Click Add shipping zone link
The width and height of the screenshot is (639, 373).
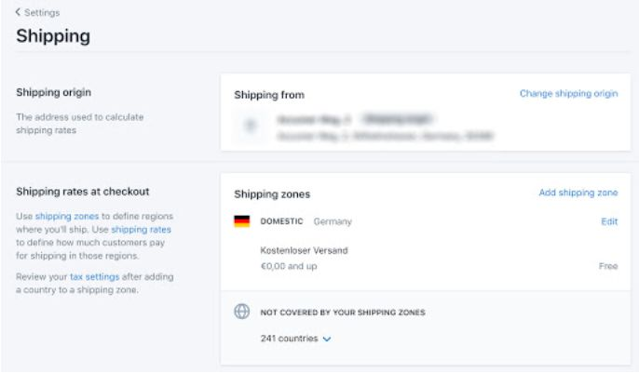pos(578,193)
